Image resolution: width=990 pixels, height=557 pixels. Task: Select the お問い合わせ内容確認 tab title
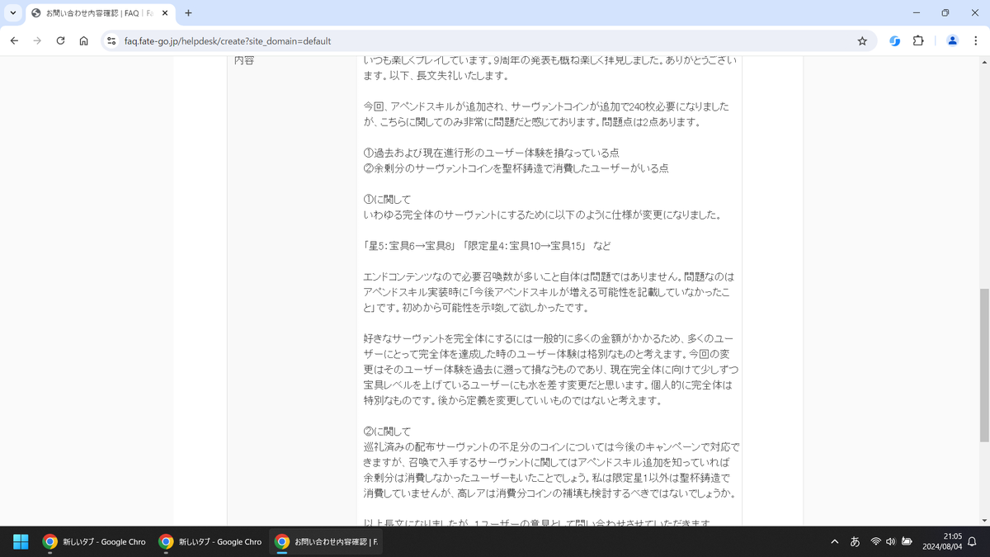(99, 13)
